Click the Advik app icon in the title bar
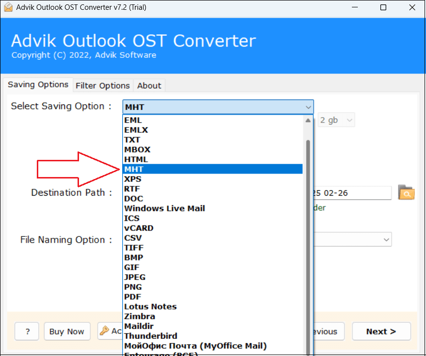426x356 pixels. click(x=8, y=7)
